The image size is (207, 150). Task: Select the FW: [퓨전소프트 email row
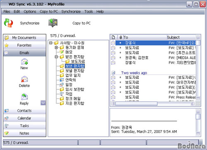153,53
